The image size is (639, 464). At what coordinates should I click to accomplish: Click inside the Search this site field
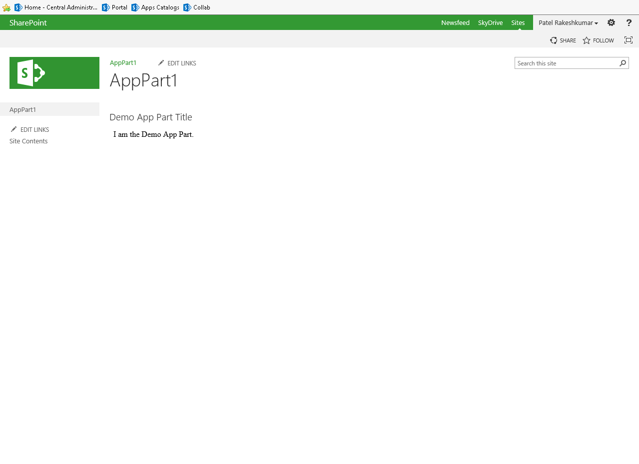tap(560, 63)
